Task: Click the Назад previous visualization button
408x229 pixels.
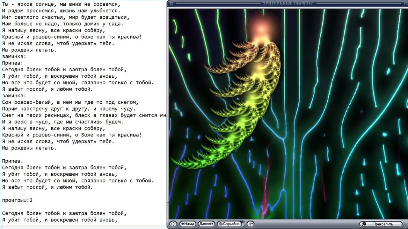Action: tap(188, 224)
